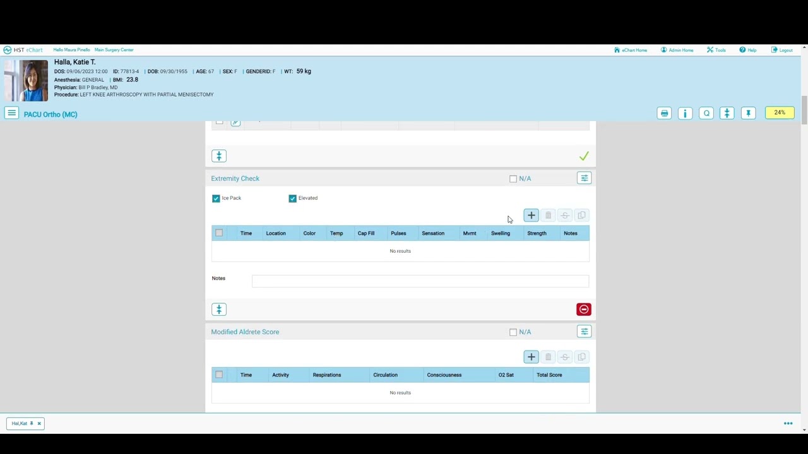Click the Location column header
This screenshot has width=808, height=454.
(276, 233)
